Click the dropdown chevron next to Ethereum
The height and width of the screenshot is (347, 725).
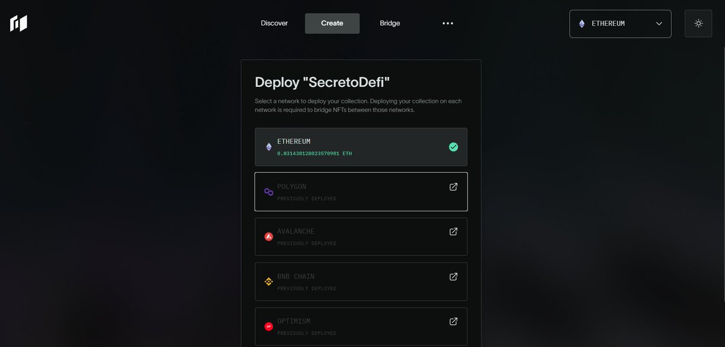click(x=659, y=24)
